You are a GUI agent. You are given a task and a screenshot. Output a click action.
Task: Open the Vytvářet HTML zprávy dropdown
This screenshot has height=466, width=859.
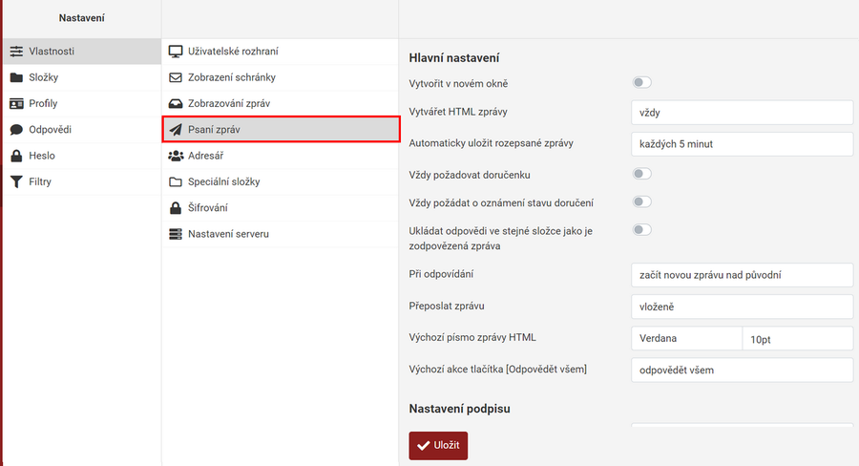(x=742, y=112)
